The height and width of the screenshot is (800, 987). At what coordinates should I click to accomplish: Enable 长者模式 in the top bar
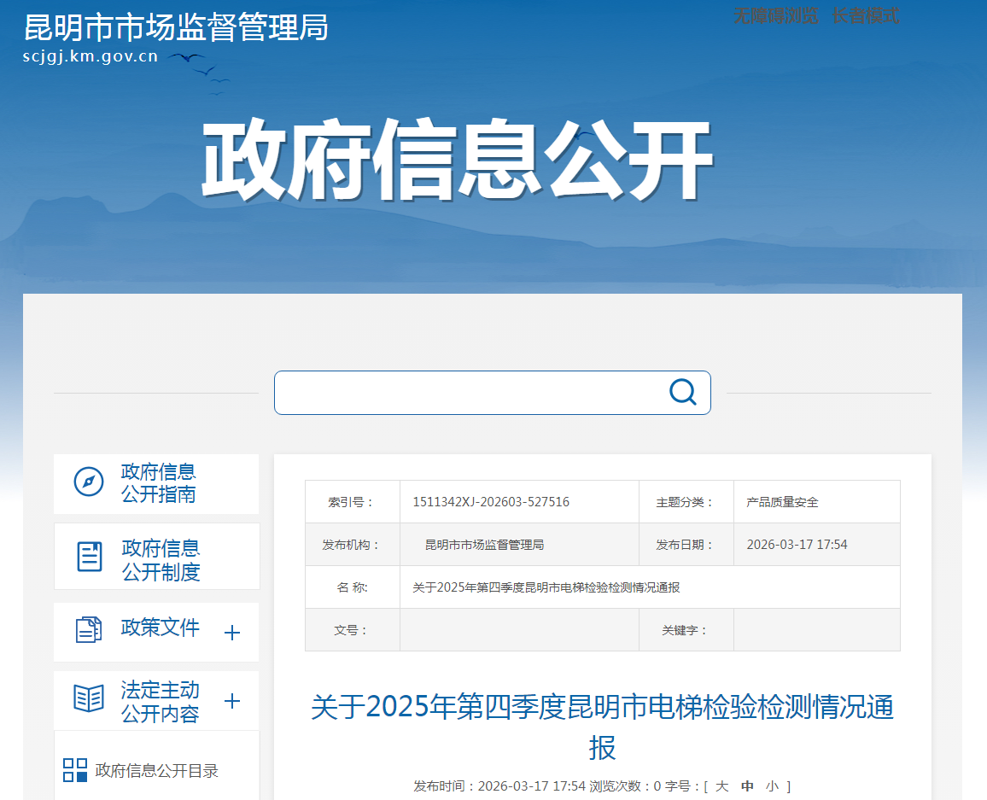[866, 15]
